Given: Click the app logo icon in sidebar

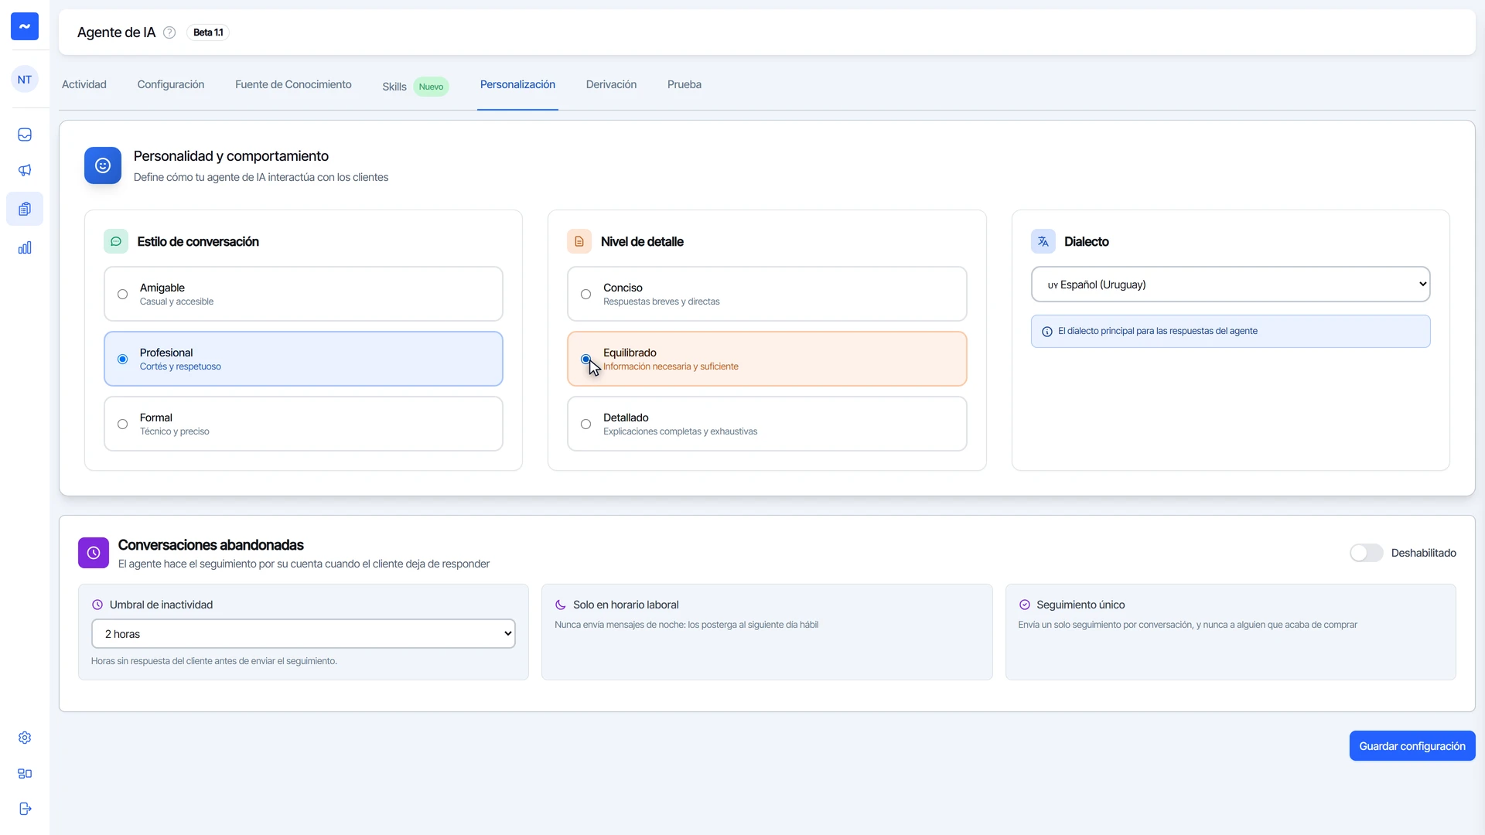Looking at the screenshot, I should click(x=25, y=26).
